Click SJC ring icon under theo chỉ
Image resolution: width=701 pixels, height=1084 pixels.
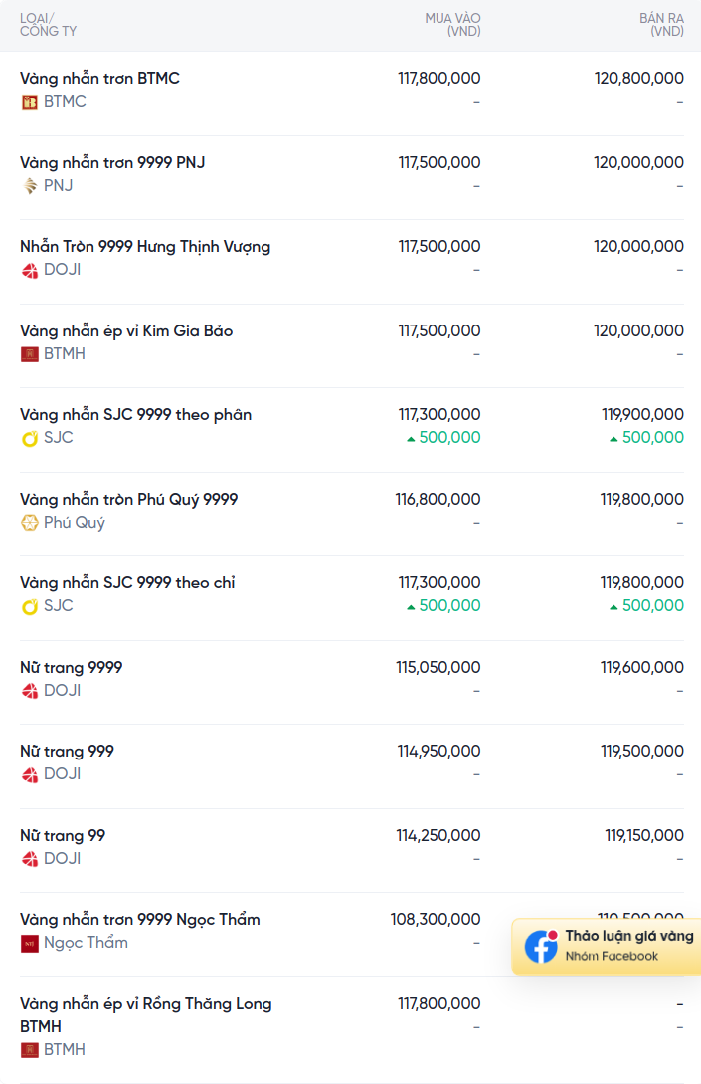point(30,606)
